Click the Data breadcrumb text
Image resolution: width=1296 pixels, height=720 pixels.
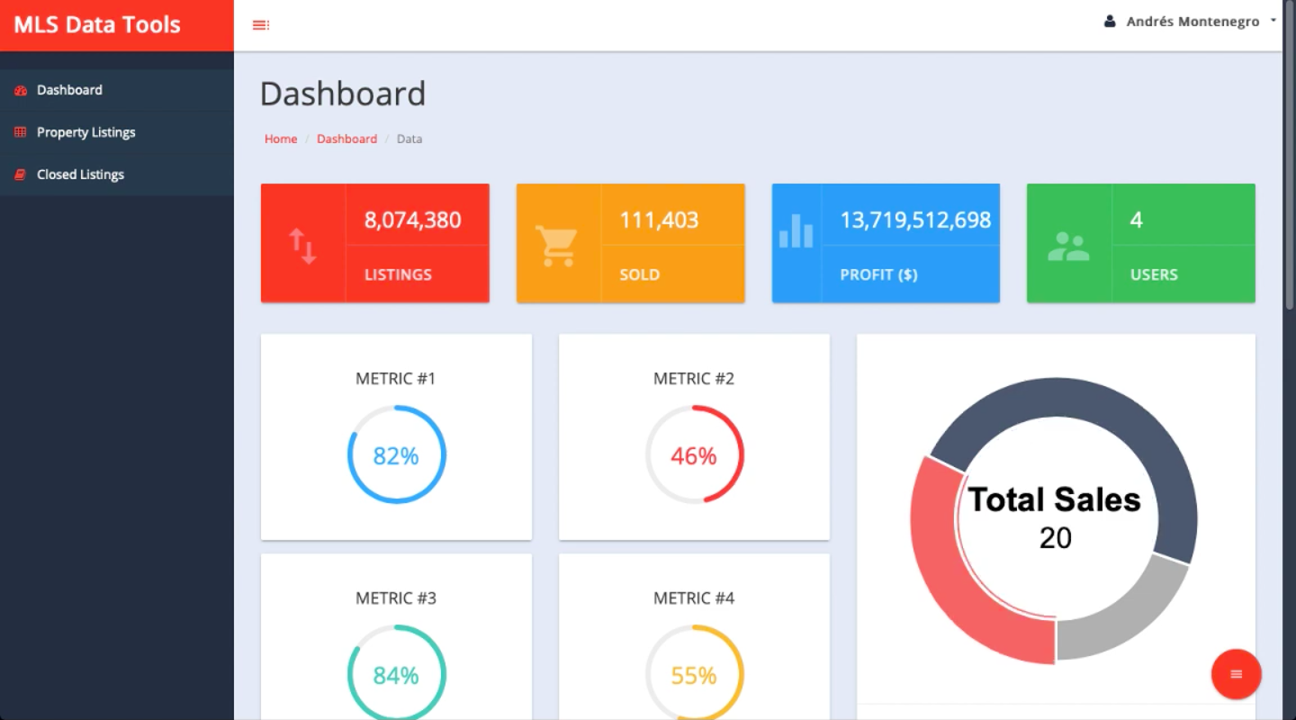click(x=409, y=139)
